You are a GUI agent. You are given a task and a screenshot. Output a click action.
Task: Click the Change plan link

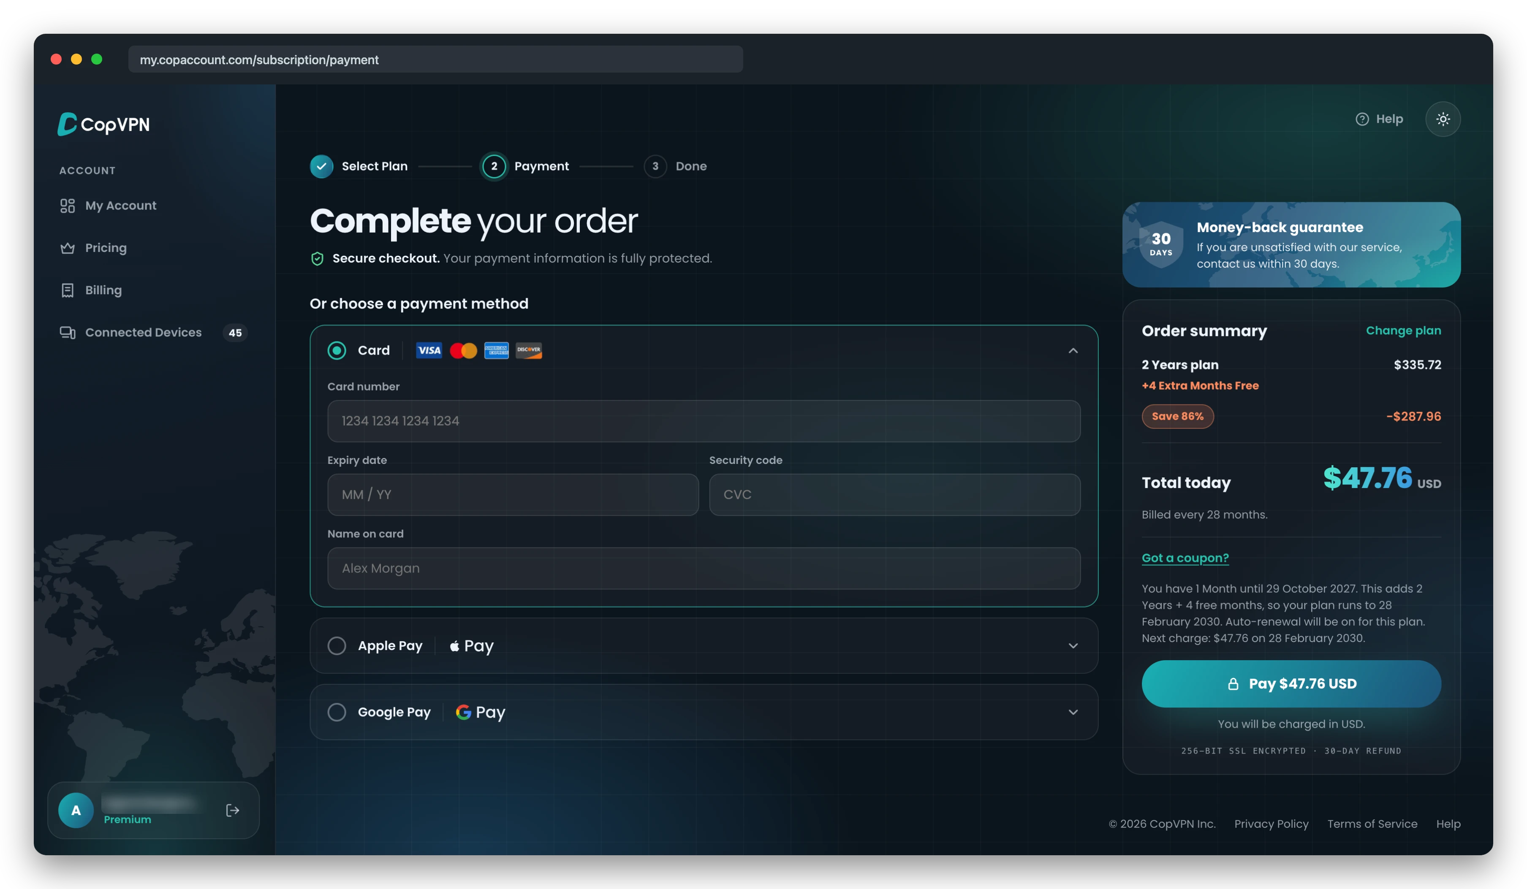pos(1403,330)
